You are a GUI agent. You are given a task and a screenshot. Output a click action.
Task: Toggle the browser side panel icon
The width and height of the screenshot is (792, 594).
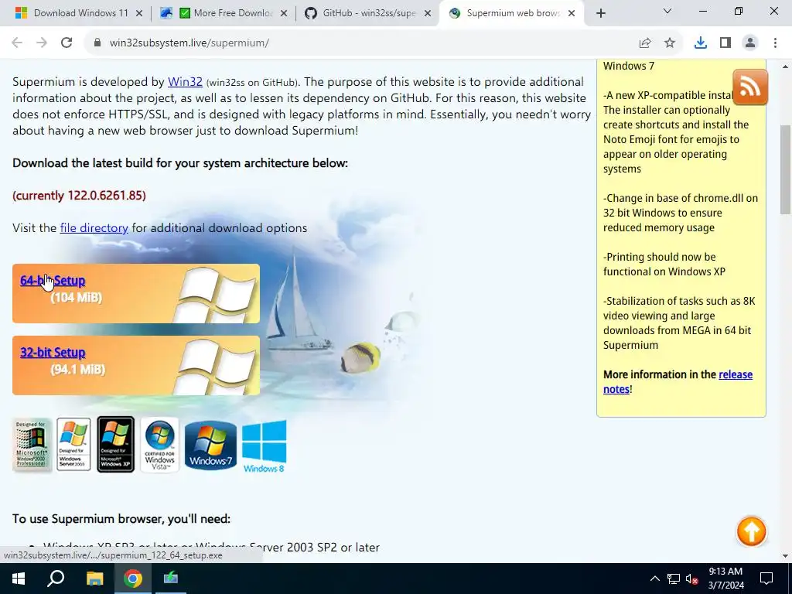(x=725, y=43)
